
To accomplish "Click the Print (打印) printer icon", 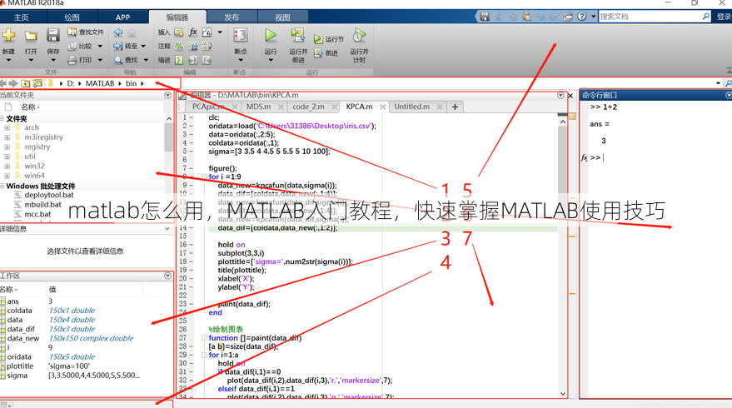I will pos(72,60).
